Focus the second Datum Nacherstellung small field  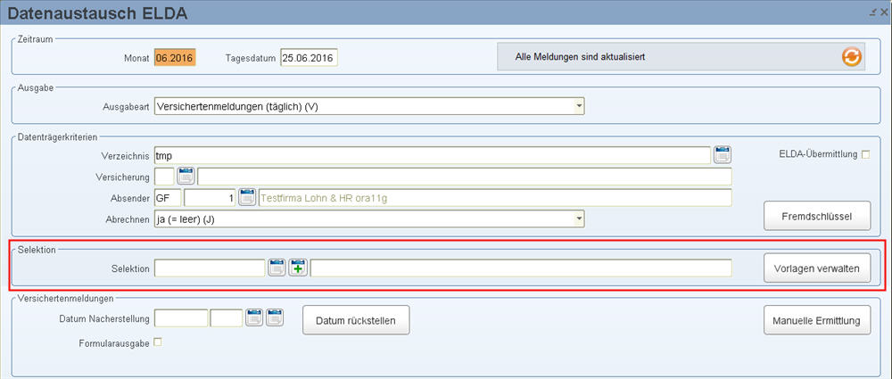(227, 317)
